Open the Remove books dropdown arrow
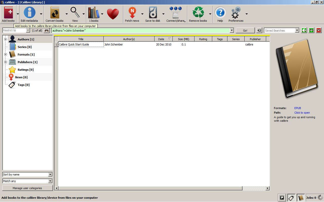Viewport: 324px width, 202px height. click(210, 14)
